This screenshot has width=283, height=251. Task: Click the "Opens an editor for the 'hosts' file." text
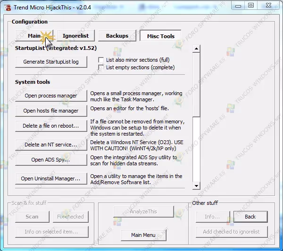click(129, 108)
